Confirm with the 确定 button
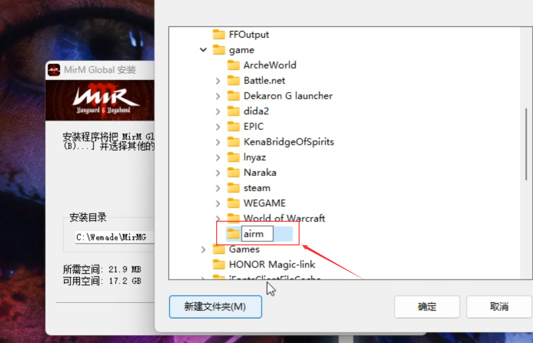This screenshot has height=343, width=533. (427, 306)
